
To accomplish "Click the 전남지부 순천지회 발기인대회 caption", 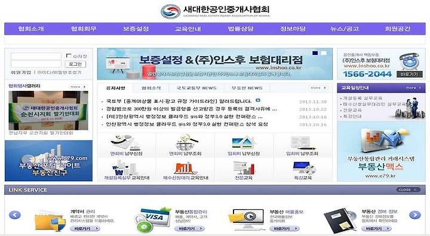I will (41, 133).
